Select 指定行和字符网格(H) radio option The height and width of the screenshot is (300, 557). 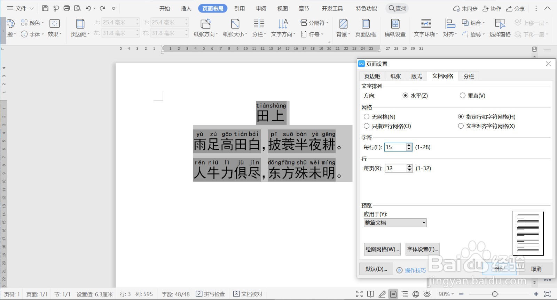[461, 117]
